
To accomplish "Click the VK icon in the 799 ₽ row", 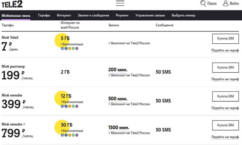I will [62, 135].
